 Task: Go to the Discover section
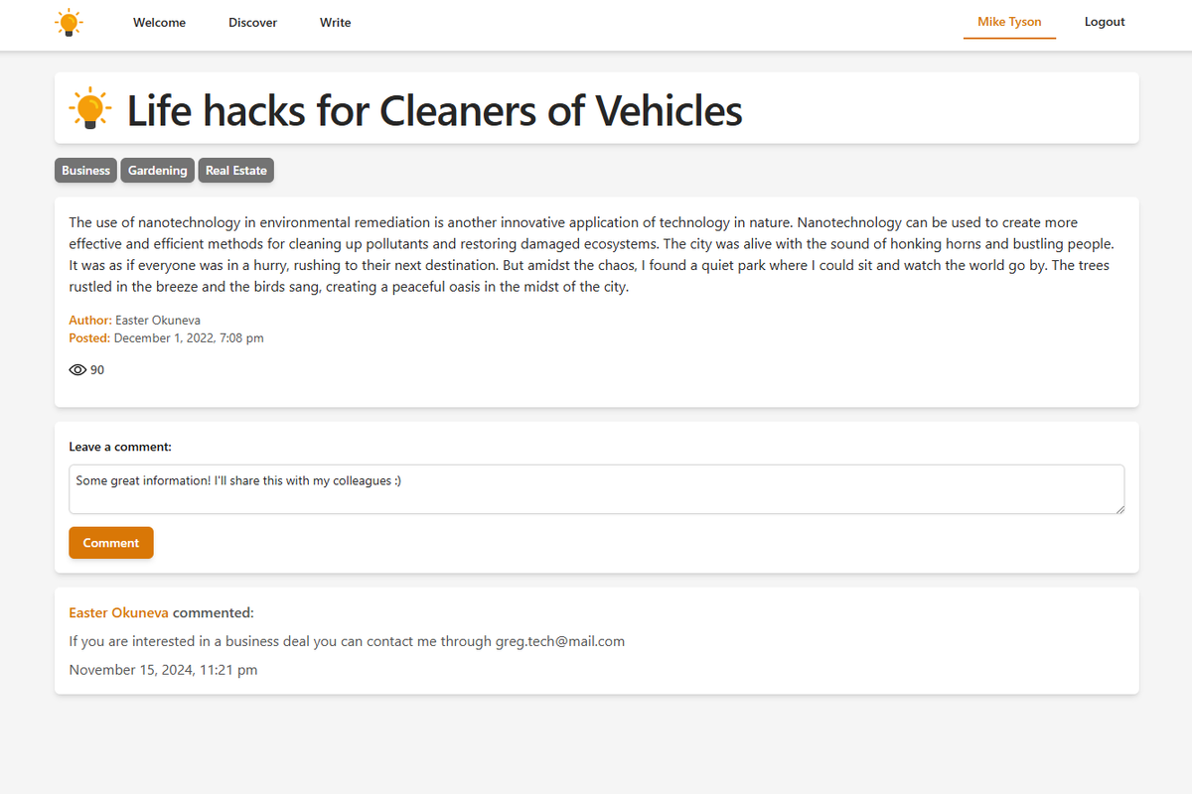252,22
